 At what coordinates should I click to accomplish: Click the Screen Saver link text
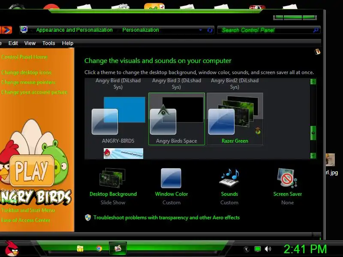pos(288,194)
